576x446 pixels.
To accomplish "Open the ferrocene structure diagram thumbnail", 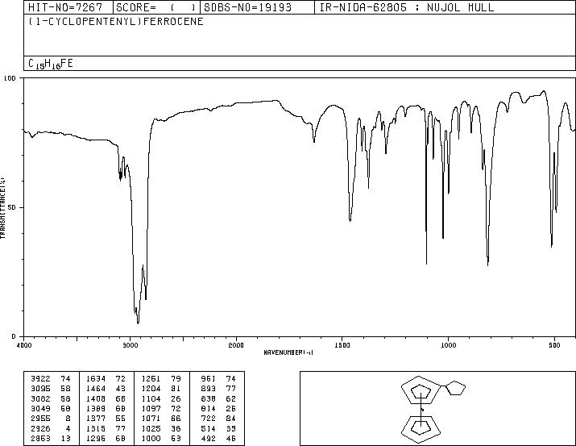I will coord(437,408).
